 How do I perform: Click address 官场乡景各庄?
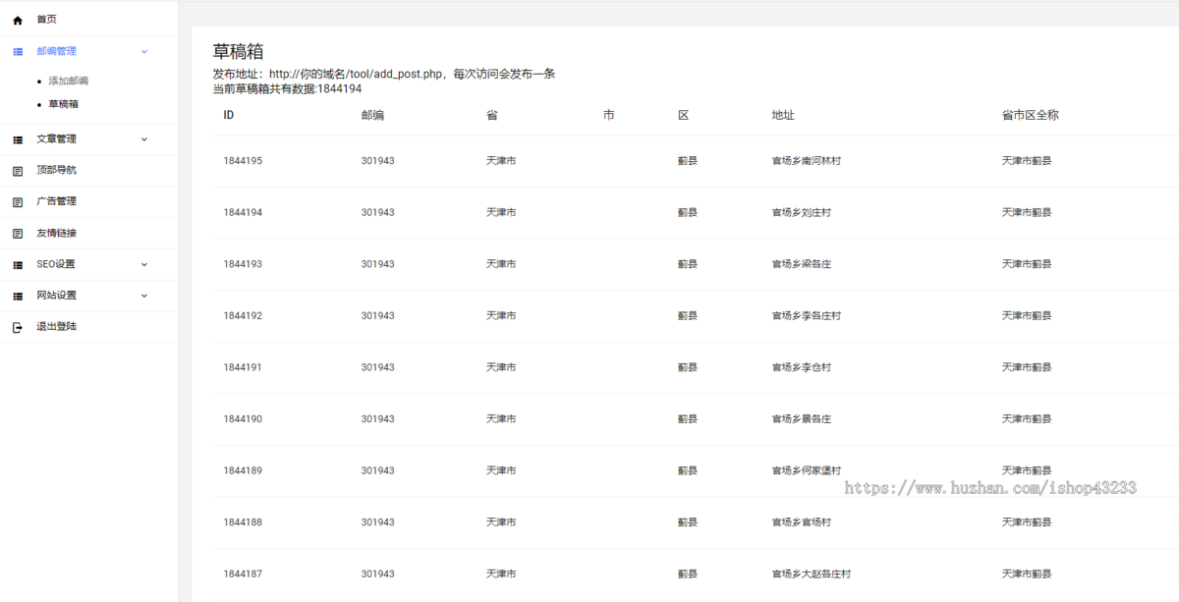802,419
